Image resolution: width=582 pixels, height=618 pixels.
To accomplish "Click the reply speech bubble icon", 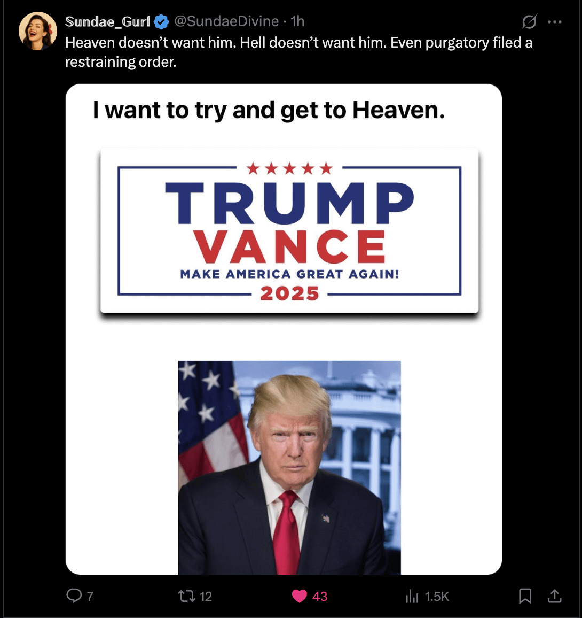I will (74, 596).
